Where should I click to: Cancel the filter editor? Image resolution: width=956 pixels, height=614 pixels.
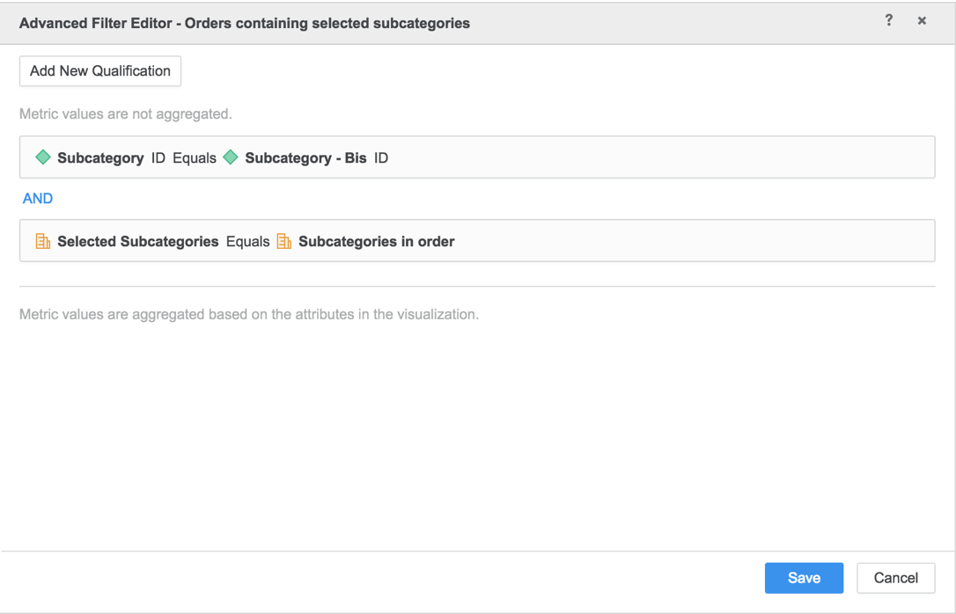pyautogui.click(x=895, y=578)
